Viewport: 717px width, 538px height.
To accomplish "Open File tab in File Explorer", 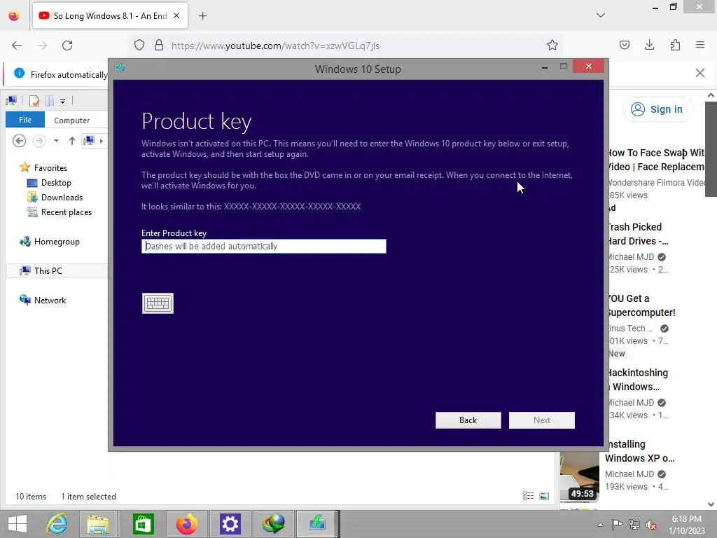I will [x=25, y=120].
